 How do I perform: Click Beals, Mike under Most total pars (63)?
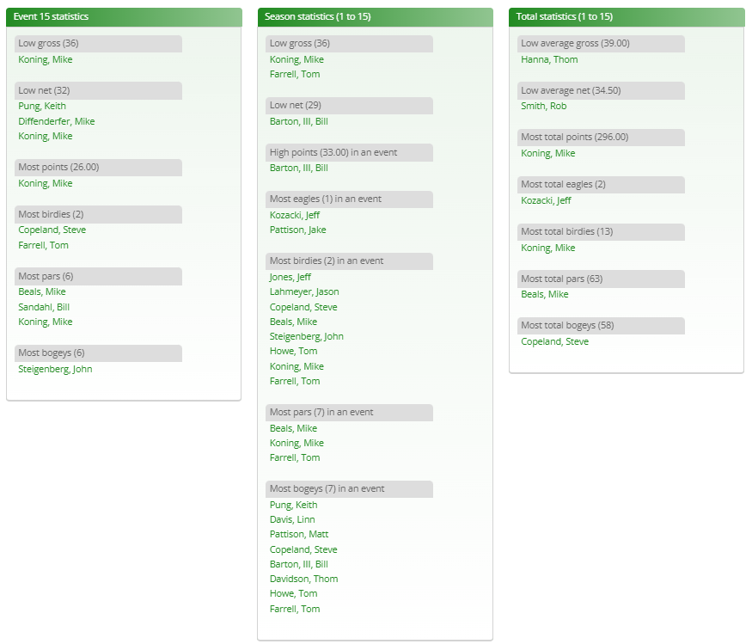pos(544,294)
